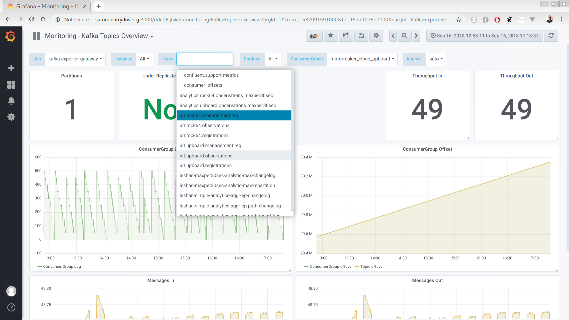The image size is (569, 320).
Task: Click the red Opera extension icon
Action: [497, 20]
